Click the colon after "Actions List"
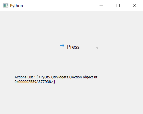 click(35, 78)
